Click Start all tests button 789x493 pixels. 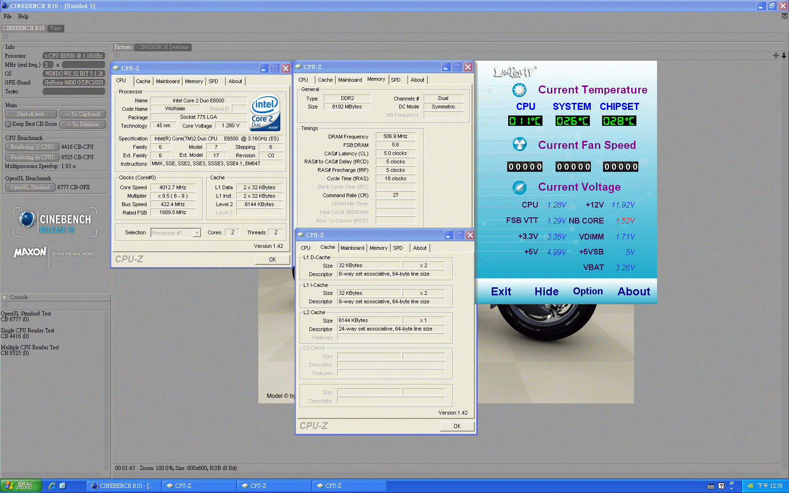(31, 114)
